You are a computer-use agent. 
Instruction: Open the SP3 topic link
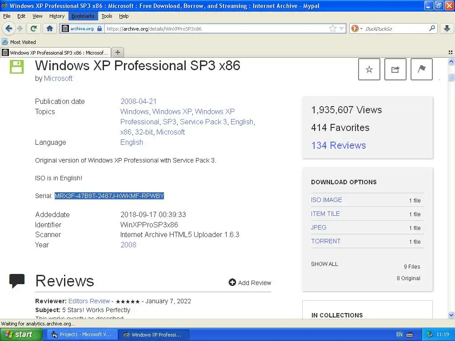(x=169, y=122)
